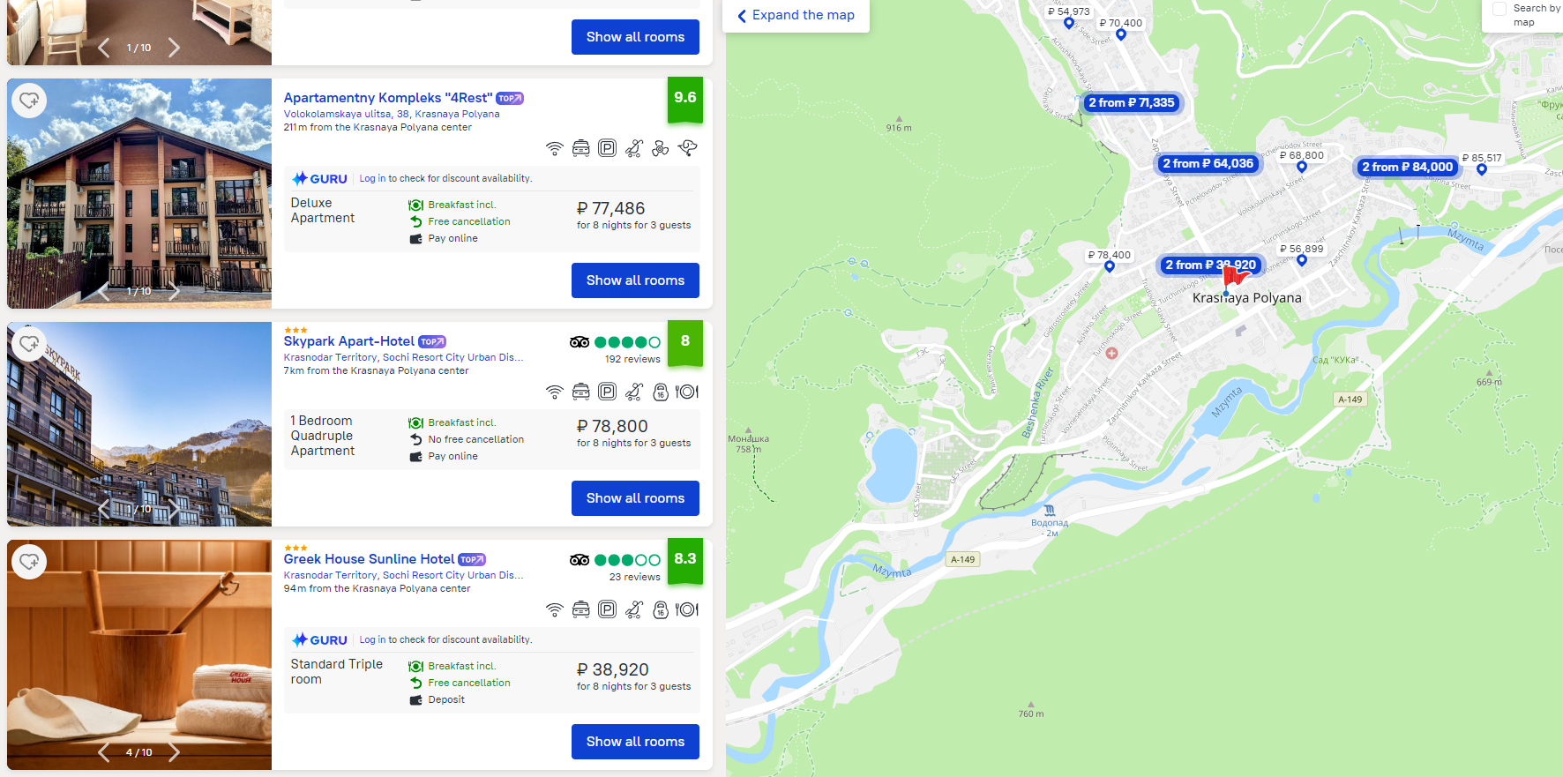Screen dimensions: 1563x777
Task: Open the 23 reviews link for Greek House
Action: 635,578
